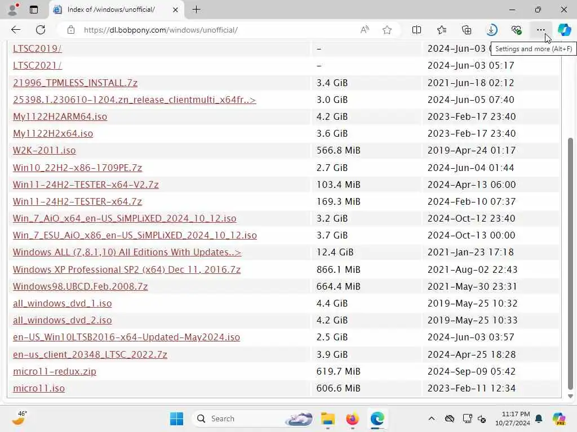
Task: Open the network tray icon
Action: point(467,418)
